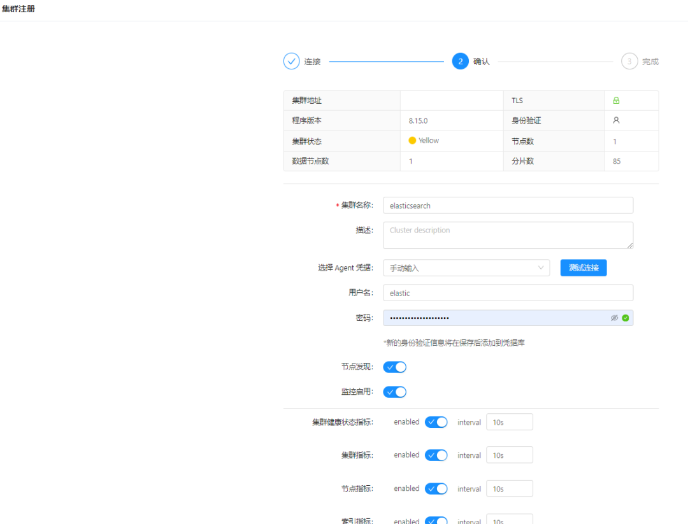The height and width of the screenshot is (524, 688).
Task: Click the authentication user icon
Action: (x=616, y=120)
